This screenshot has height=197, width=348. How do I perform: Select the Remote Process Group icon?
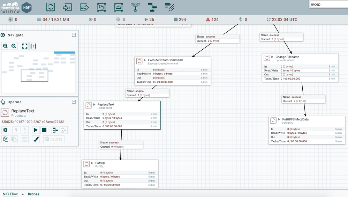click(118, 7)
